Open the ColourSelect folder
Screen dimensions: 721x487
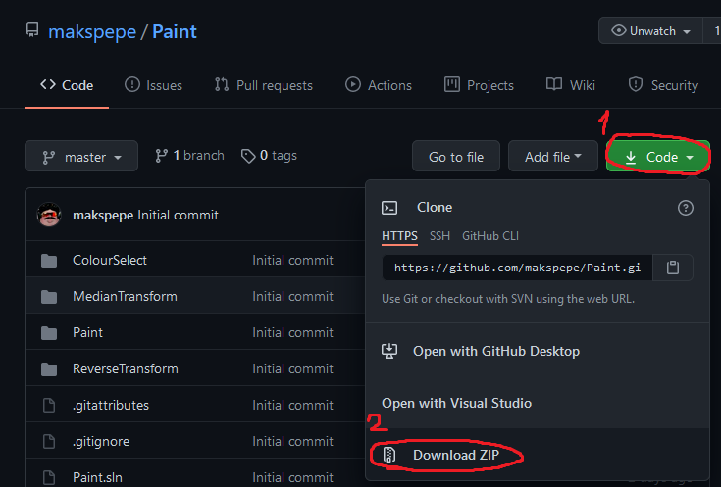click(x=110, y=260)
